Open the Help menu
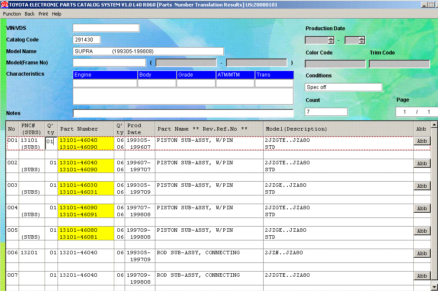438x291 pixels. pos(57,14)
